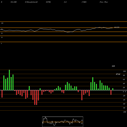
Task: Click the '40' label on MR axis
Action: point(124,84)
